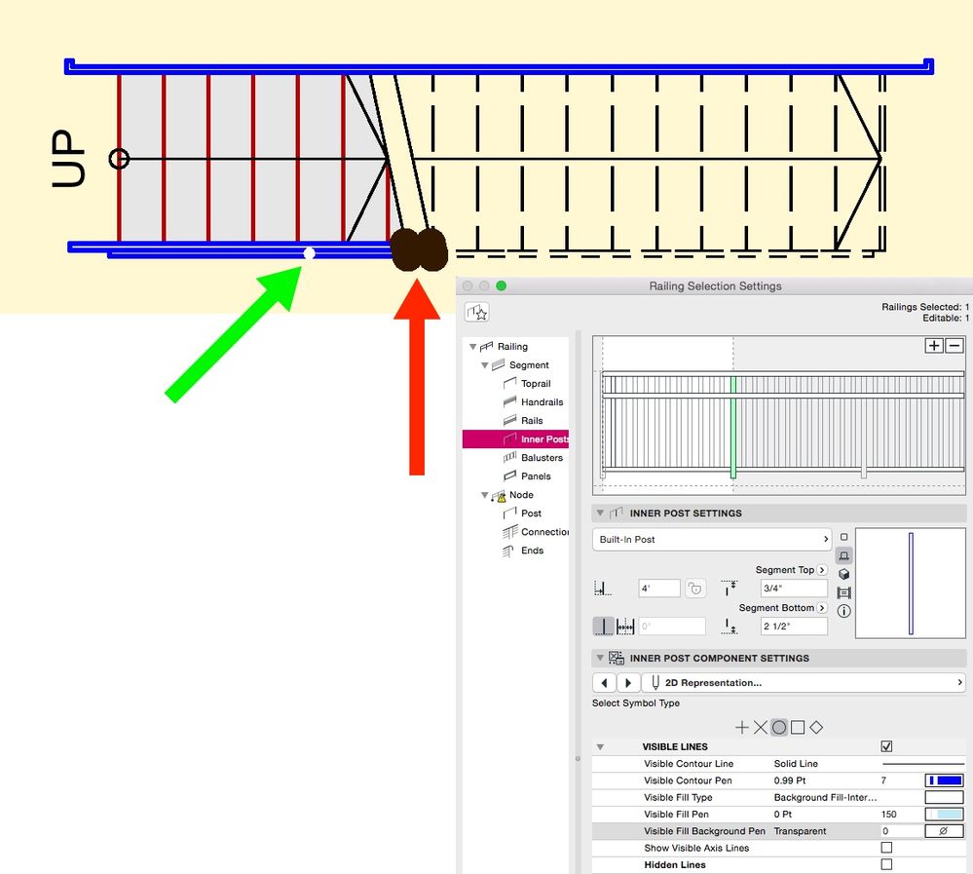
Task: Collapse the Railing tree root
Action: tap(472, 346)
